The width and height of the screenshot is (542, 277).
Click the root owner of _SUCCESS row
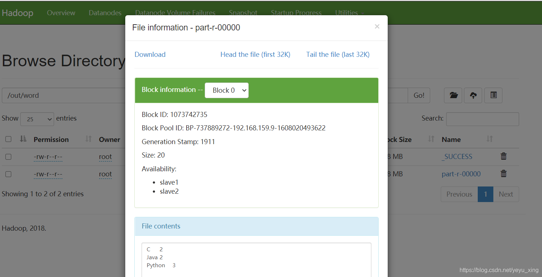pos(105,157)
